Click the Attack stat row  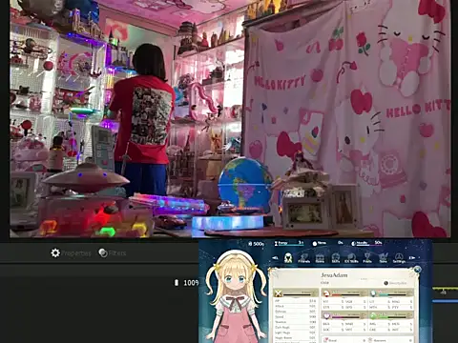pos(296,306)
